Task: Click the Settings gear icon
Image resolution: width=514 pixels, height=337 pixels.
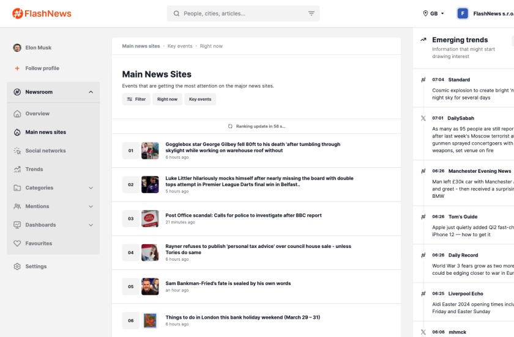Action: click(x=17, y=266)
